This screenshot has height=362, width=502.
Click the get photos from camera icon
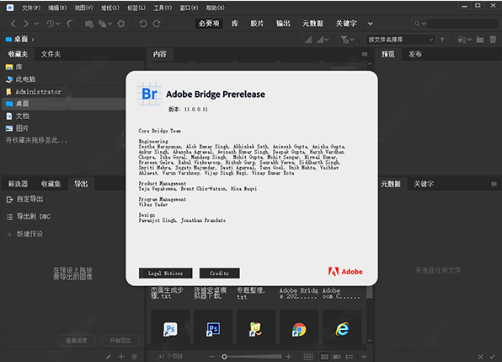click(x=89, y=24)
